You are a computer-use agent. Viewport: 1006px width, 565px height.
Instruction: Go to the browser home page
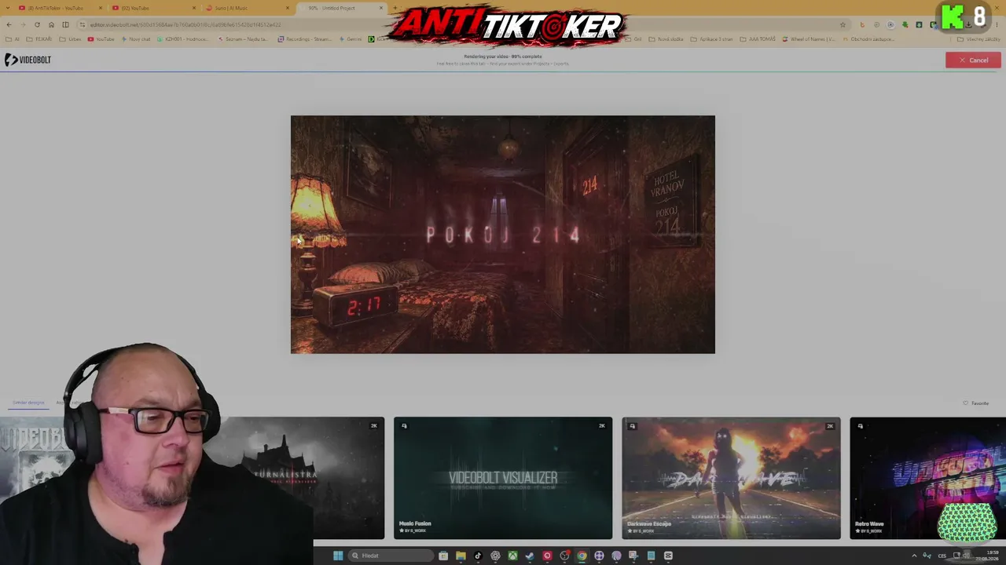point(51,24)
